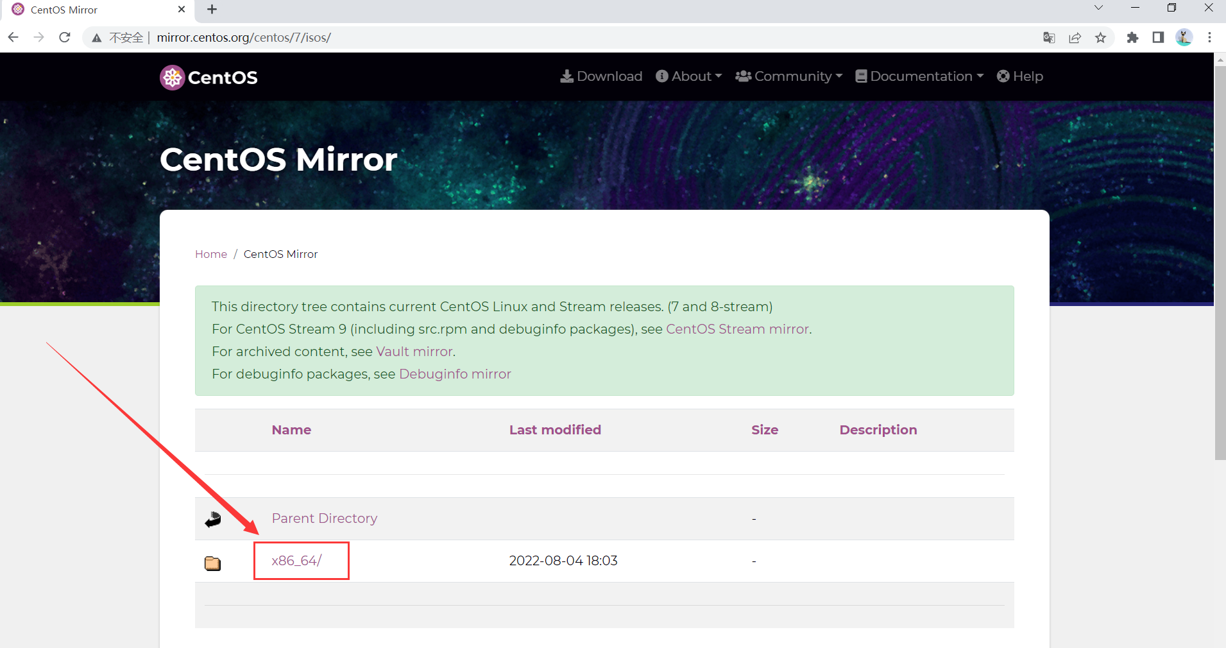Open the Parent Directory link
The image size is (1226, 648).
point(325,518)
